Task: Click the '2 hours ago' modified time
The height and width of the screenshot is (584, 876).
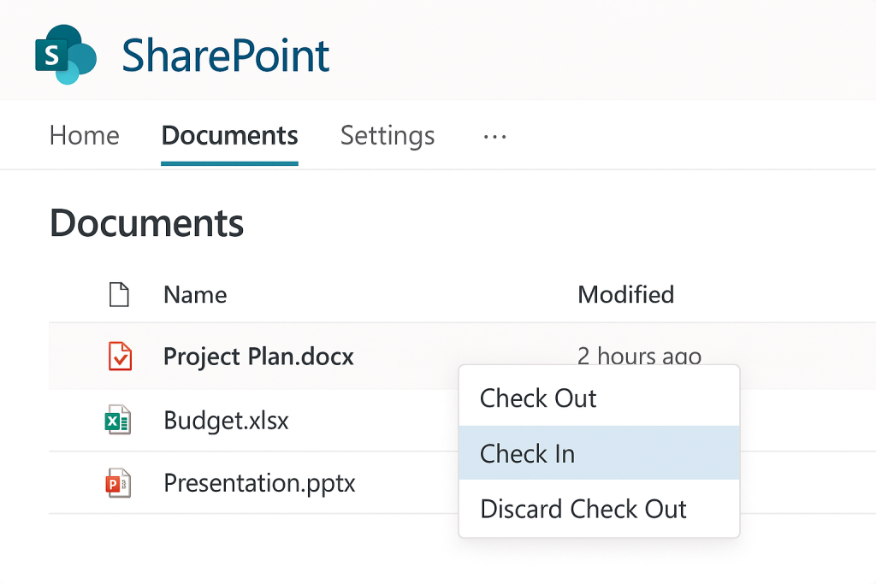Action: [x=639, y=355]
